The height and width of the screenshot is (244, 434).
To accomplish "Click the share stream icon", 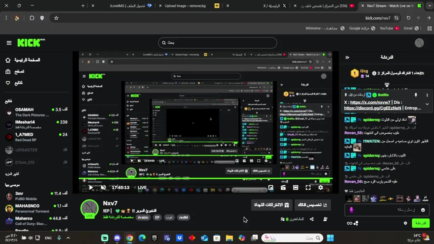I will [312, 219].
